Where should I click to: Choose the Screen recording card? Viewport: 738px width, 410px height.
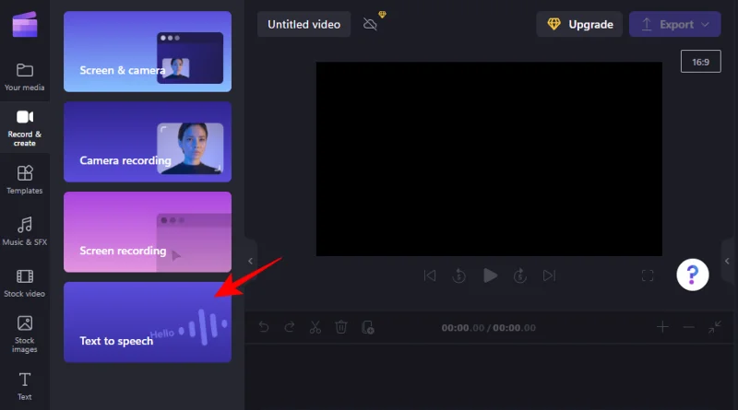[x=148, y=232]
